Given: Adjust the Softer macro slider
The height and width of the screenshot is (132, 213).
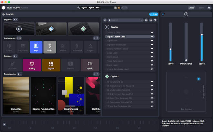Looking at the screenshot, I should click(x=170, y=42).
